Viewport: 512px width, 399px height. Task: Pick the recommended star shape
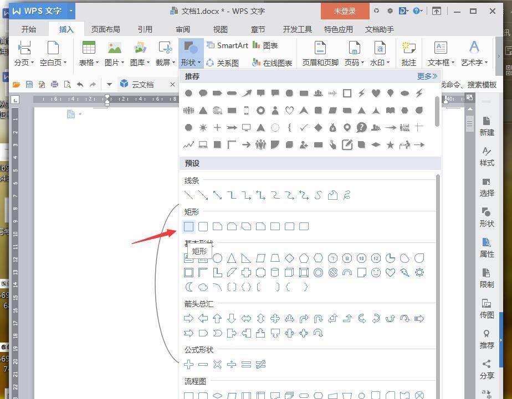pos(390,145)
